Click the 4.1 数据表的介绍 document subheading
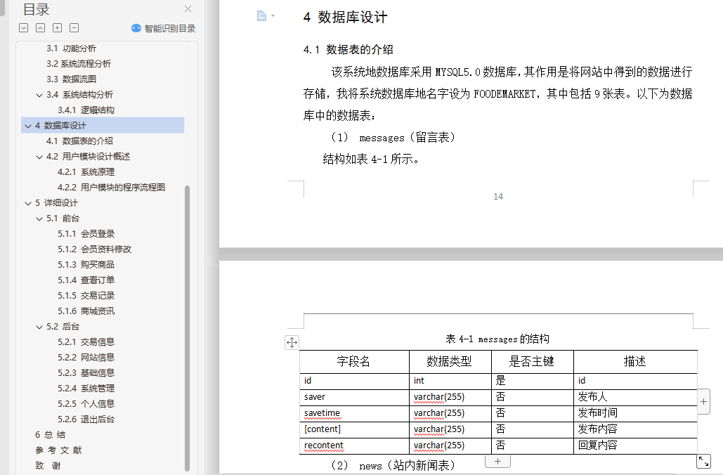The height and width of the screenshot is (475, 723). (x=348, y=50)
